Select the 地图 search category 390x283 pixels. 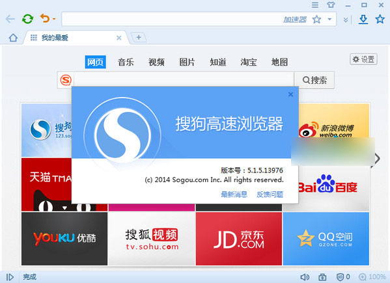tap(279, 62)
